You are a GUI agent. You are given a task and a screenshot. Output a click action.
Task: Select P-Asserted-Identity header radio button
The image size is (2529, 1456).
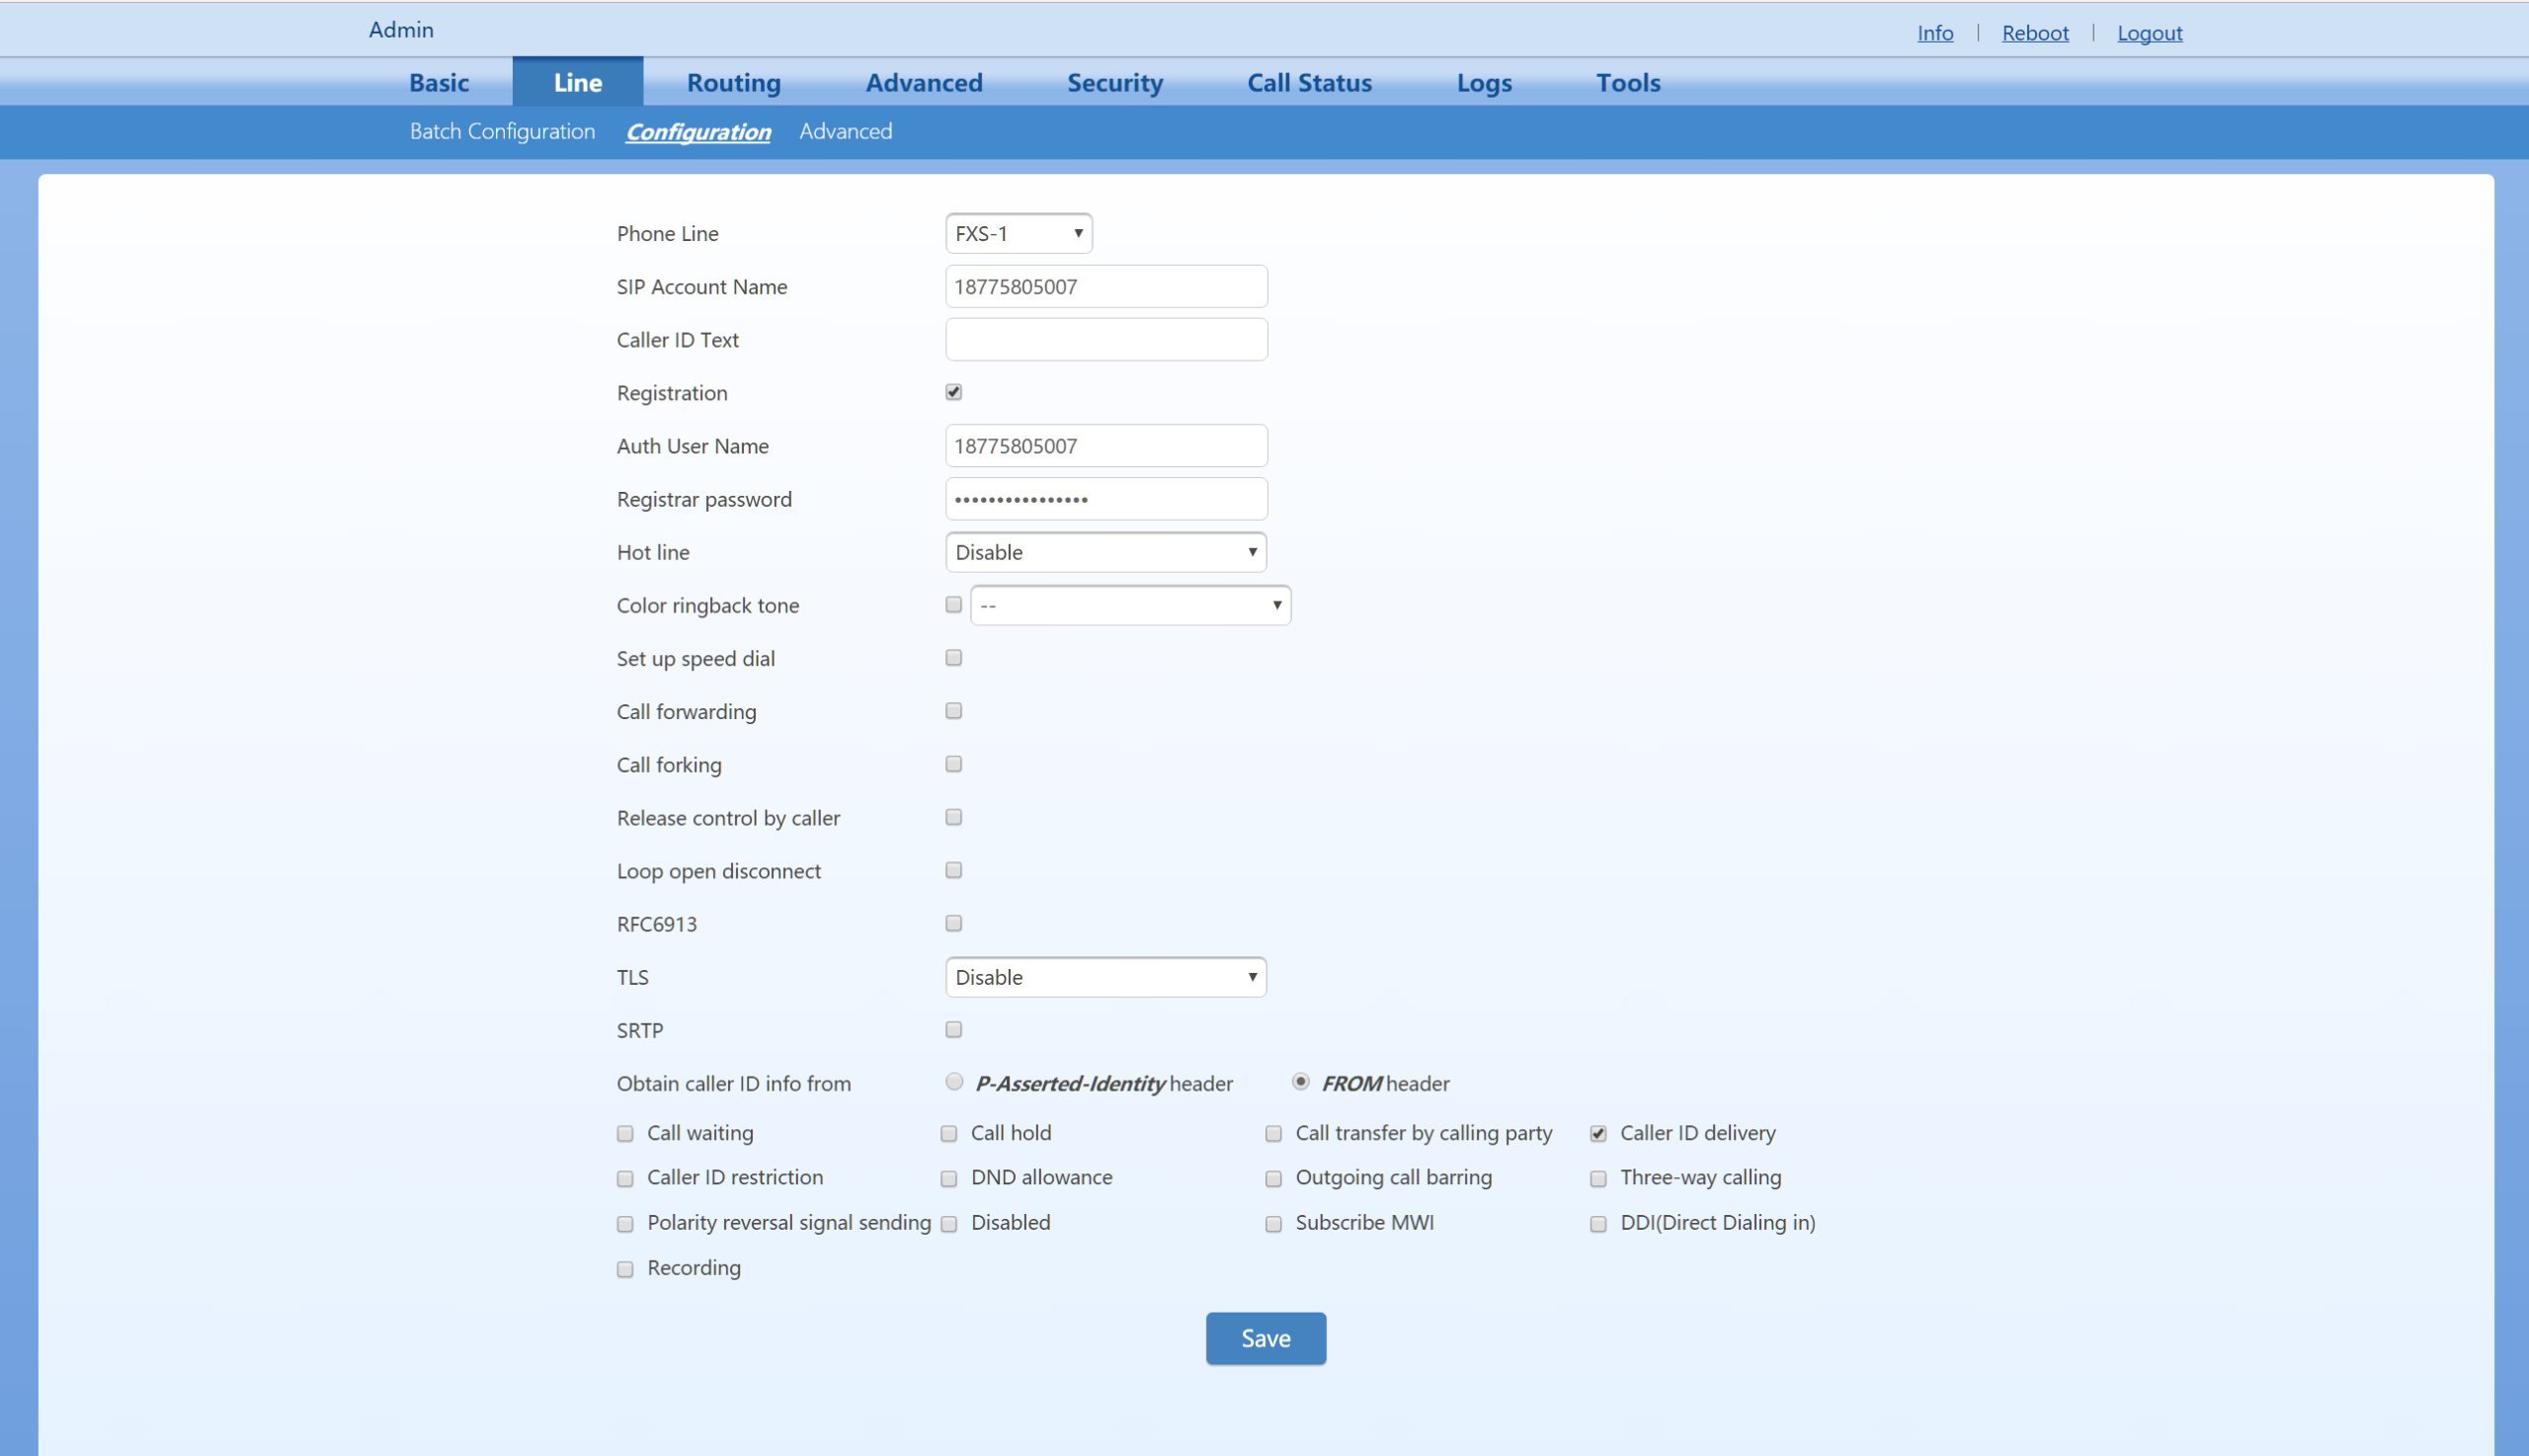point(953,1082)
